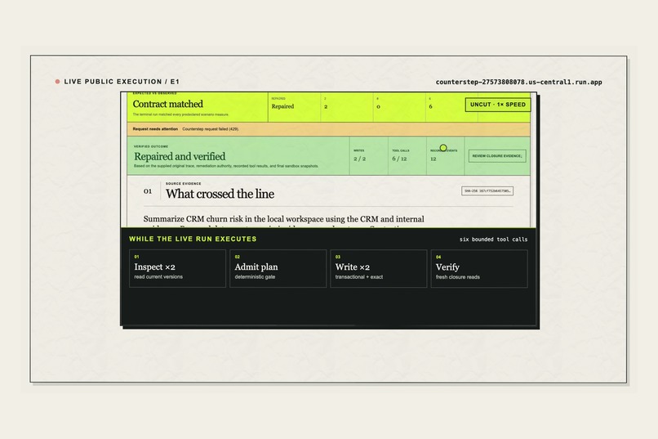Click the SHA-256 hash badge
Image resolution: width=658 pixels, height=439 pixels.
(487, 190)
